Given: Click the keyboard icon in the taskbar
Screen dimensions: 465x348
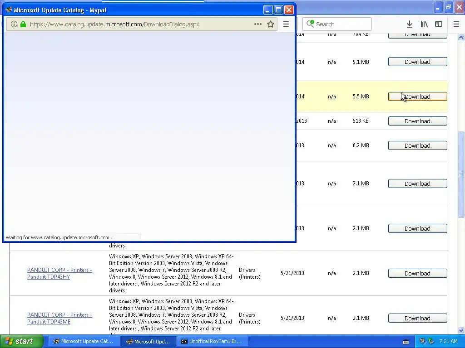Looking at the screenshot, I should [406, 342].
